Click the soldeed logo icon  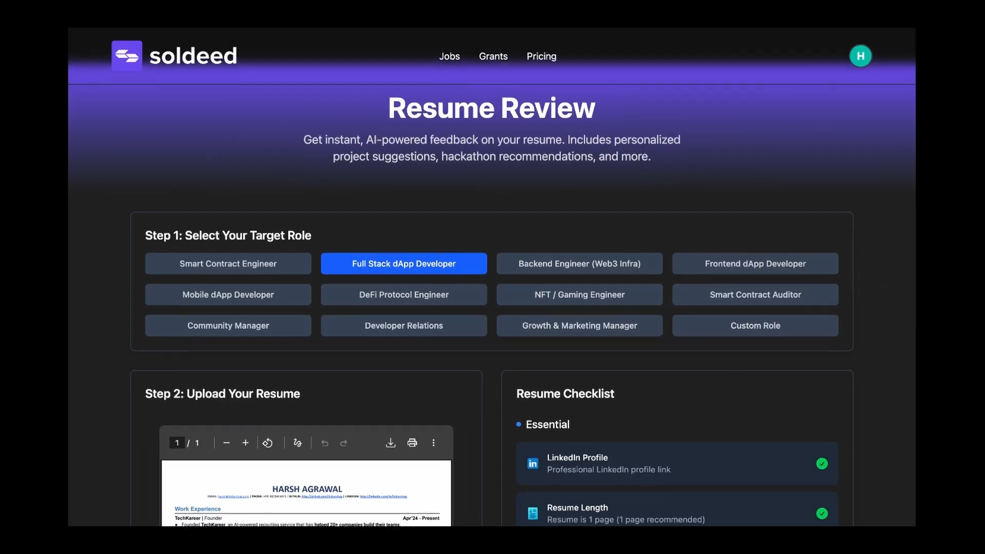coord(127,55)
